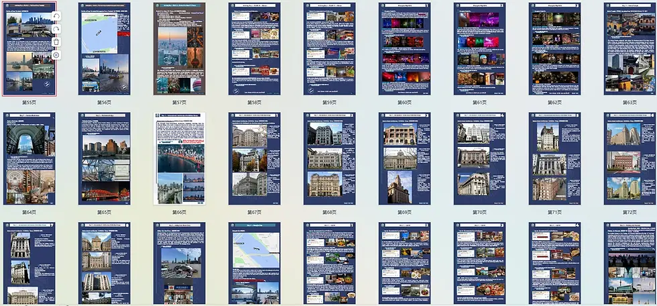657x306 pixels.
Task: Select the page 72 thumbnail
Action: click(x=630, y=158)
